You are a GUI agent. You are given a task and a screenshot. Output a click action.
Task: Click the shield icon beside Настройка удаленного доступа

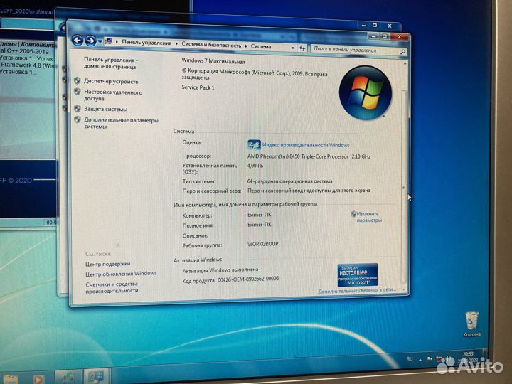click(x=78, y=92)
